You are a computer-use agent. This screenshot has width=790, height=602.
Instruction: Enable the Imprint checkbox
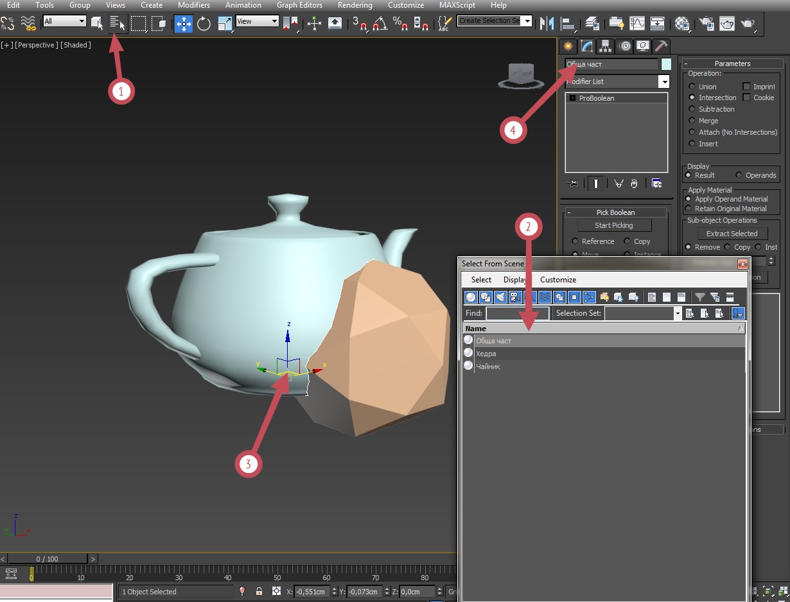(746, 86)
